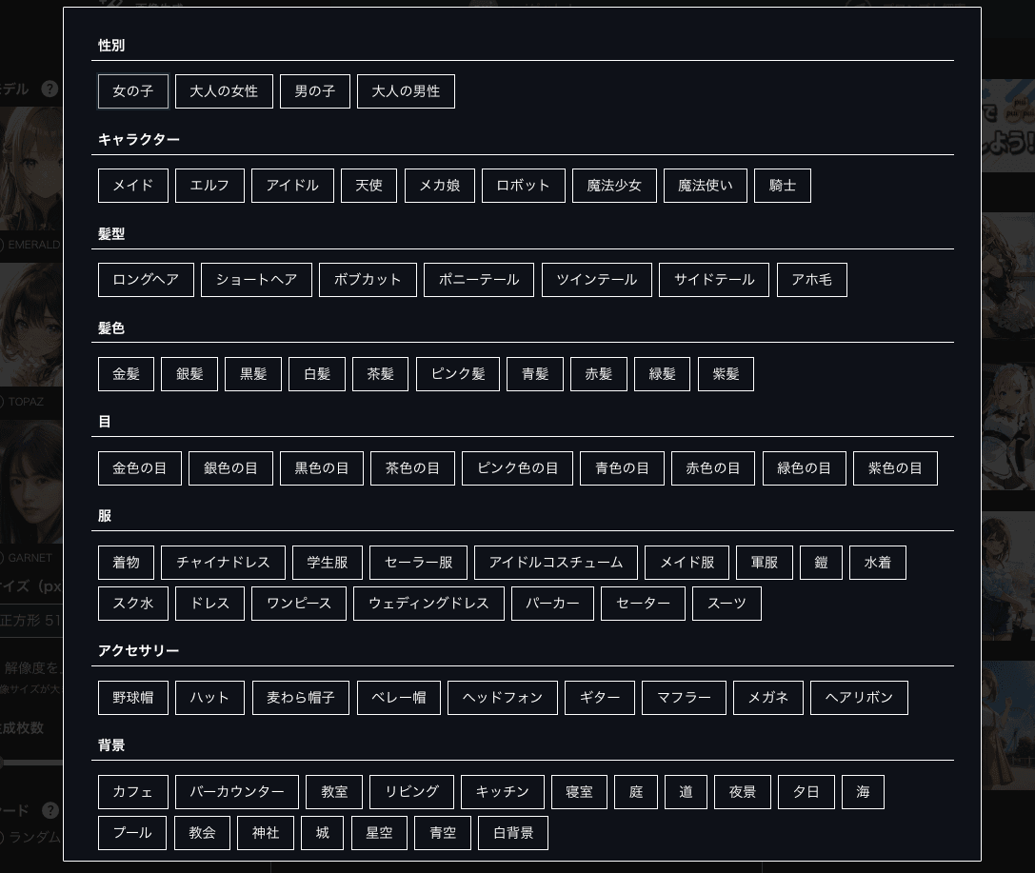Select the 大人の女性 gender option
This screenshot has height=873, width=1035.
click(x=224, y=91)
